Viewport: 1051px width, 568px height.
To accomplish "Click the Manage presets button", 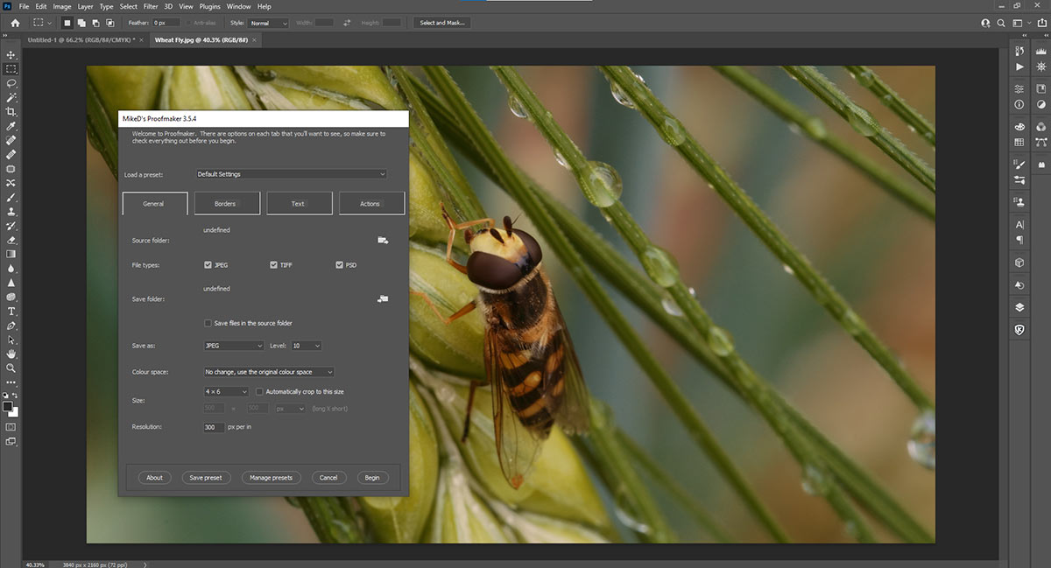I will tap(272, 477).
